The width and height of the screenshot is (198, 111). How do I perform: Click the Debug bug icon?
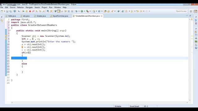(76, 11)
